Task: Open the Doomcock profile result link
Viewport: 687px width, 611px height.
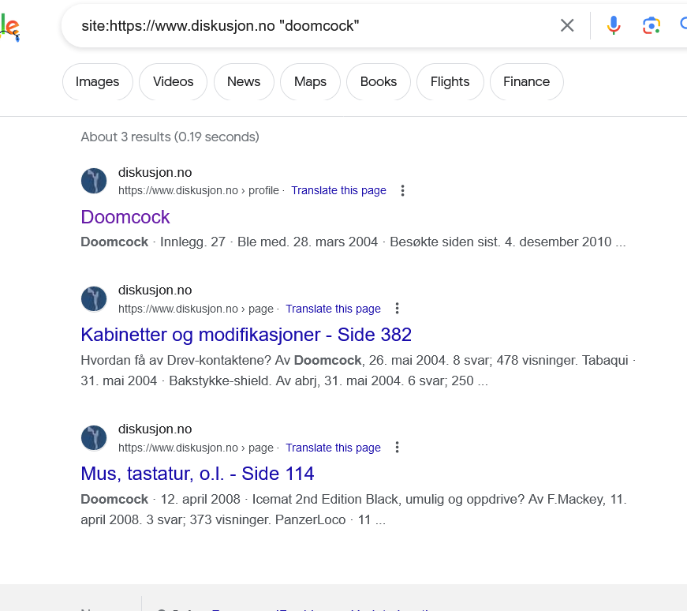Action: 125,217
